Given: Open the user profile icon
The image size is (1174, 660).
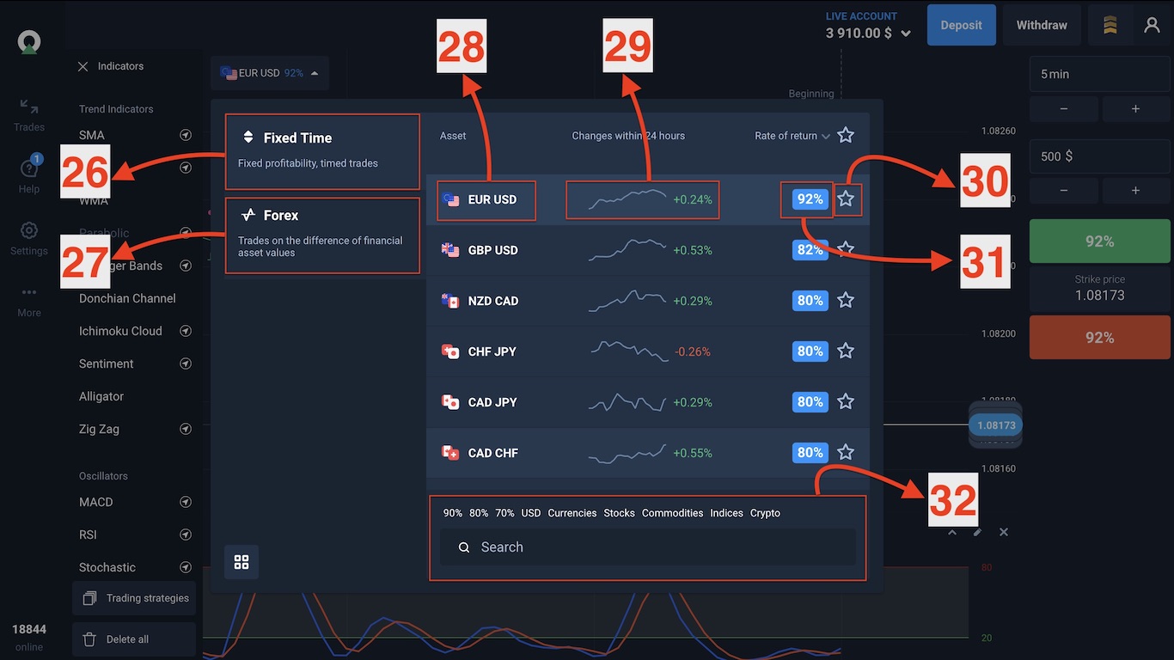Looking at the screenshot, I should tap(1152, 25).
